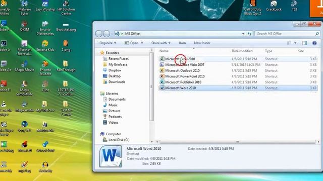Click the Open toolbar button

(131, 43)
